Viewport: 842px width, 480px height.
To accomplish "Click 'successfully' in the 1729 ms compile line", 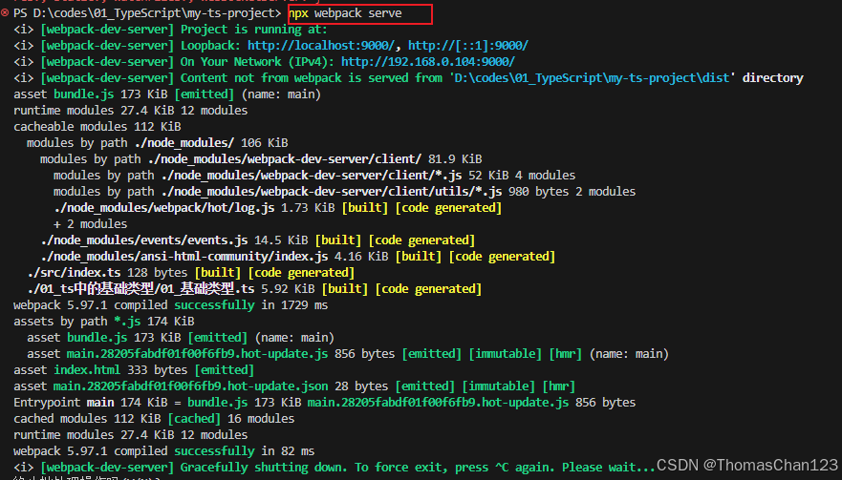I will tap(214, 305).
